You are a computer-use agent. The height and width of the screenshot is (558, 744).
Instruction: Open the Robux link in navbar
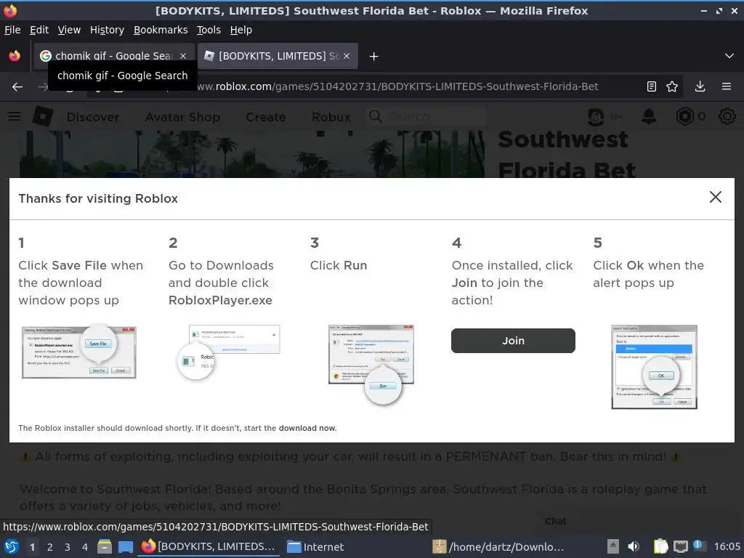pos(331,117)
